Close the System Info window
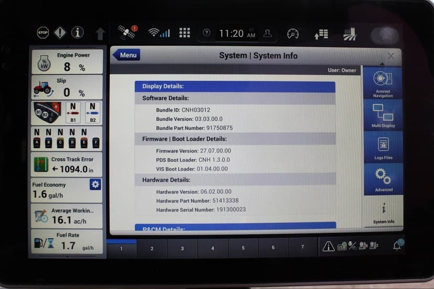The height and width of the screenshot is (289, 434). tap(390, 55)
